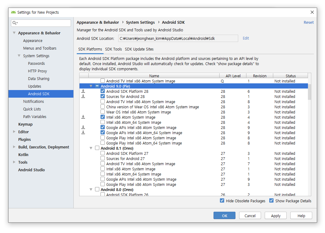Viewport: 325px width, 233px height.
Task: Click the Apply button
Action: (x=276, y=215)
